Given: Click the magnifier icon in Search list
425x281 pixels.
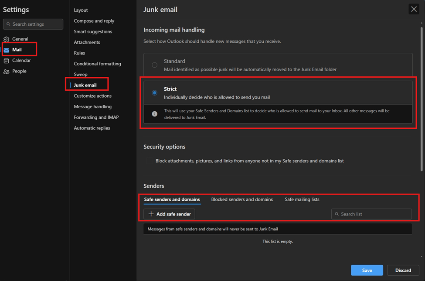Looking at the screenshot, I should (x=337, y=214).
